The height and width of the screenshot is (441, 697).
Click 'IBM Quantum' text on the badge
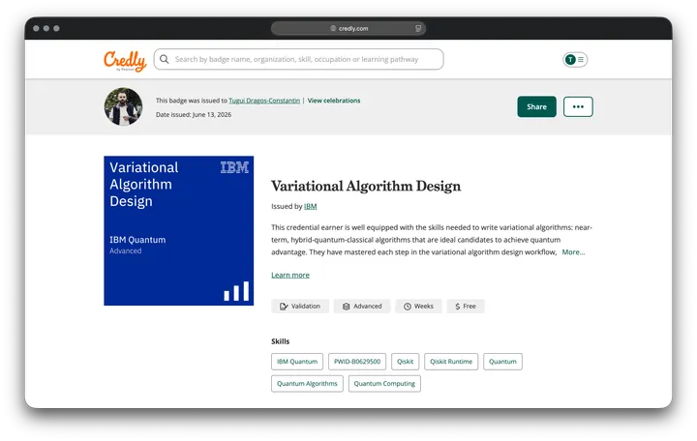click(137, 240)
